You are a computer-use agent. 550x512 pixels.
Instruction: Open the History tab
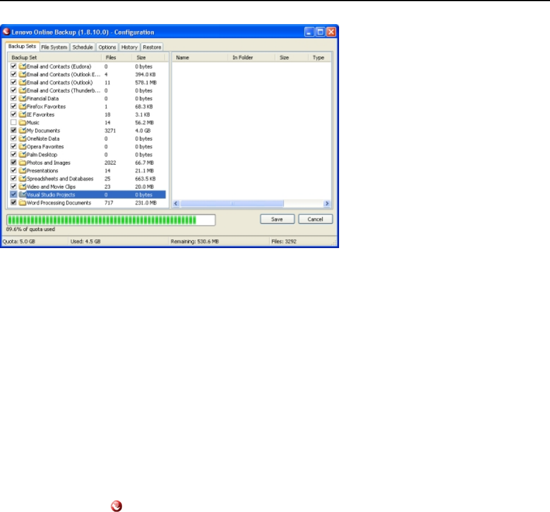tap(129, 47)
